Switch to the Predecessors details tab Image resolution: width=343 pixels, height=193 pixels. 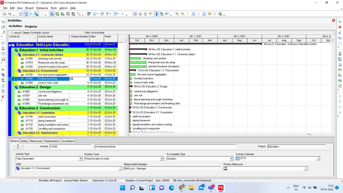tap(51, 141)
